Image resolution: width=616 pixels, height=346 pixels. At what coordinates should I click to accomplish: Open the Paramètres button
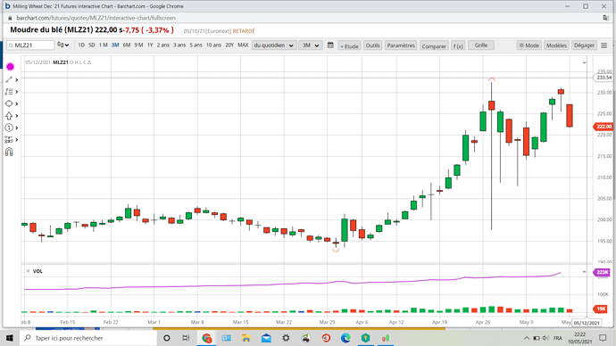click(401, 45)
